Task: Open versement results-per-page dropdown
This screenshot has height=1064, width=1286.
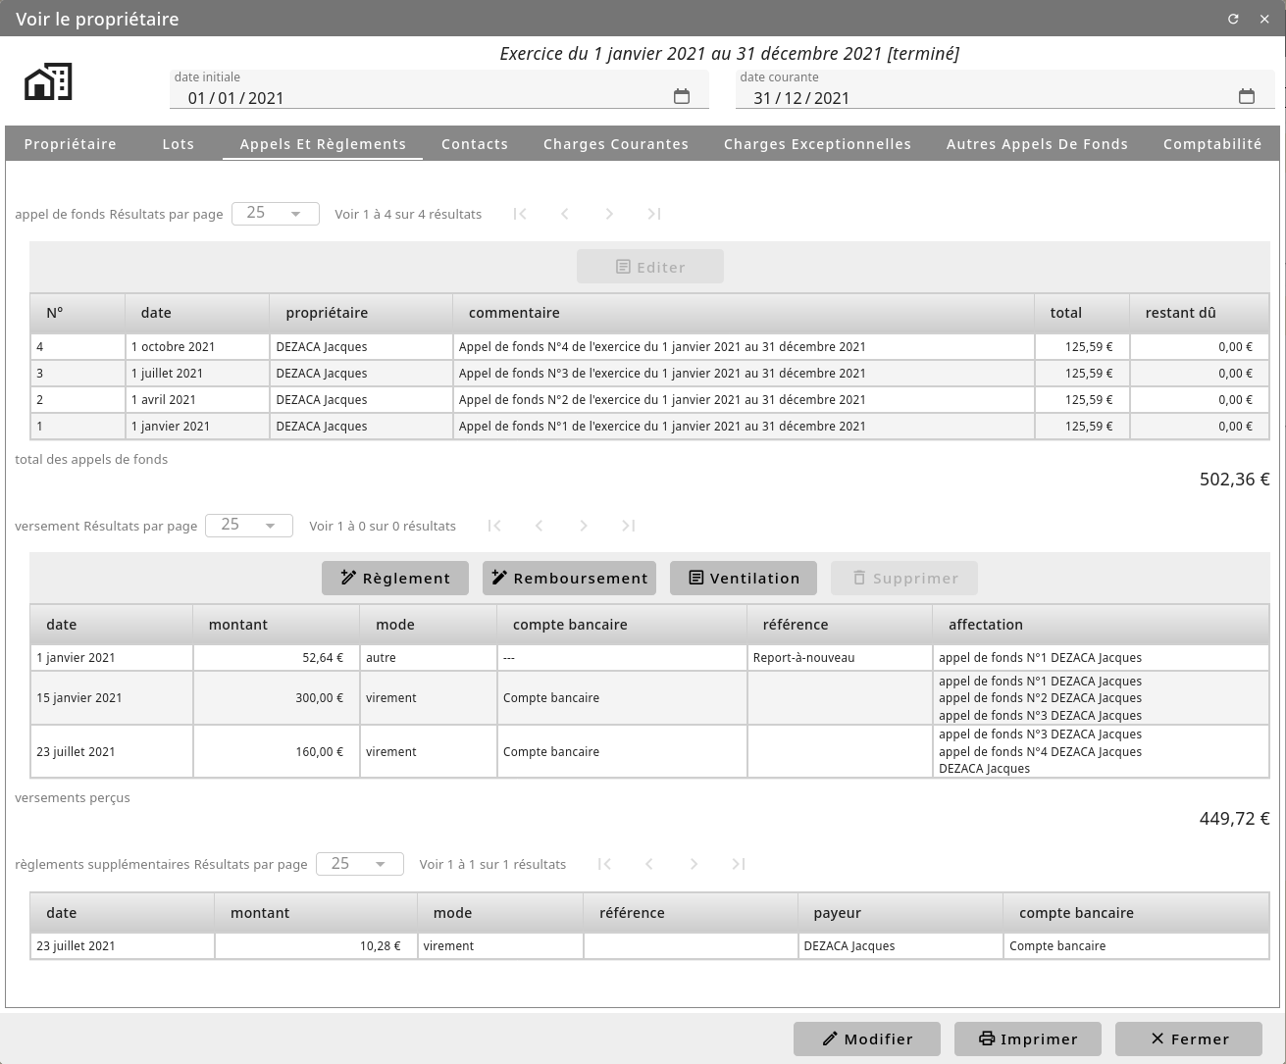Action: click(249, 526)
